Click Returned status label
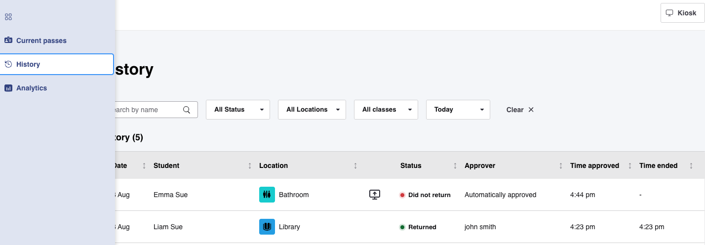The width and height of the screenshot is (705, 245). tap(422, 227)
